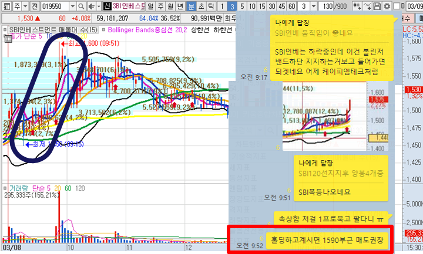This screenshot has width=423, height=254.
Task: Click the black 신 badge icon
Action: (107, 6)
